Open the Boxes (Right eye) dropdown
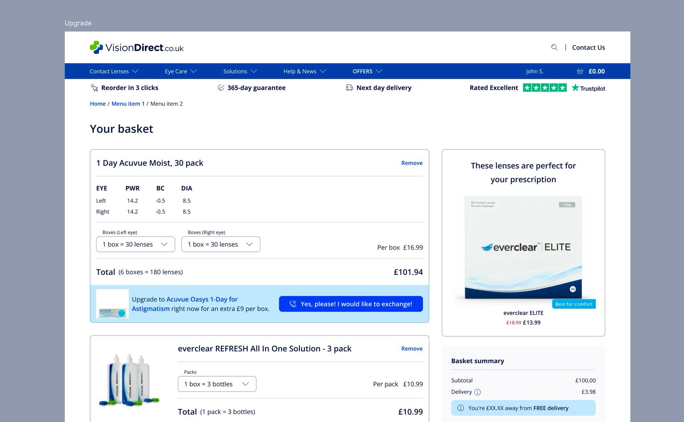The height and width of the screenshot is (422, 684). point(221,244)
